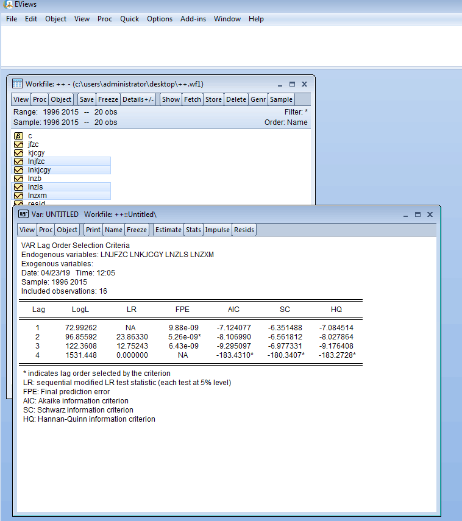Click LogL value 72.99262

point(81,328)
